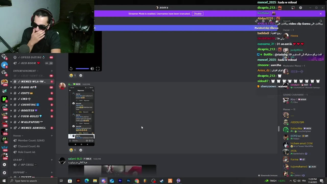Open Discord Inbox icon in title bar
The height and width of the screenshot is (184, 327).
293,8
